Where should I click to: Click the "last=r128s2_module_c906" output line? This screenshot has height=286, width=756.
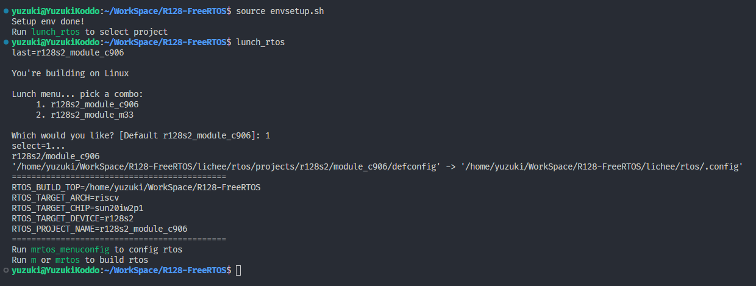[x=68, y=52]
